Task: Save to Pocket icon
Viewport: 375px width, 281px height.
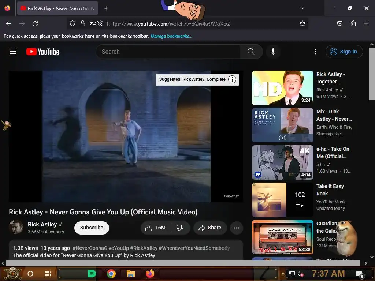Action: [339, 23]
